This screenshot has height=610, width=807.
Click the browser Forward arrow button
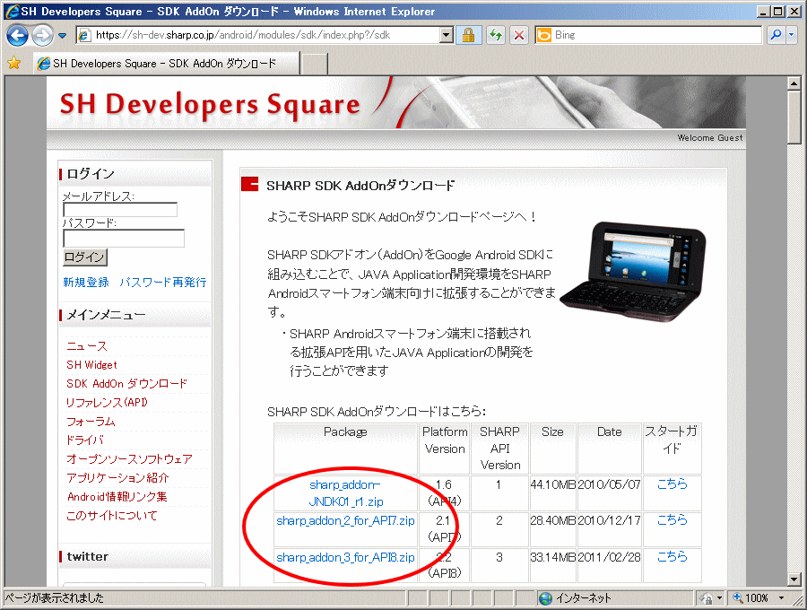coord(42,35)
